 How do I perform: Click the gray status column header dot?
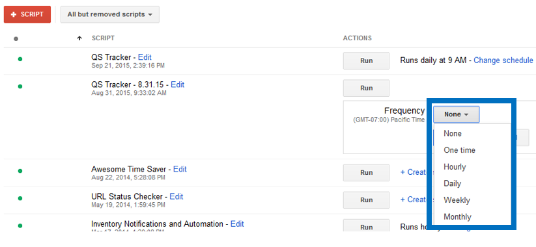(x=16, y=39)
